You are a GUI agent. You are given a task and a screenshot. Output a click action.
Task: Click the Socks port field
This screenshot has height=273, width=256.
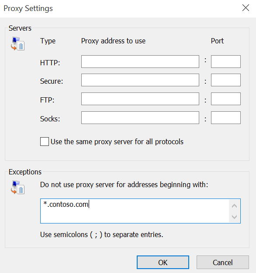click(225, 118)
